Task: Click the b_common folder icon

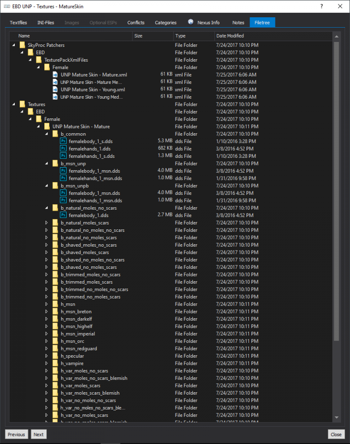Action: click(x=55, y=134)
